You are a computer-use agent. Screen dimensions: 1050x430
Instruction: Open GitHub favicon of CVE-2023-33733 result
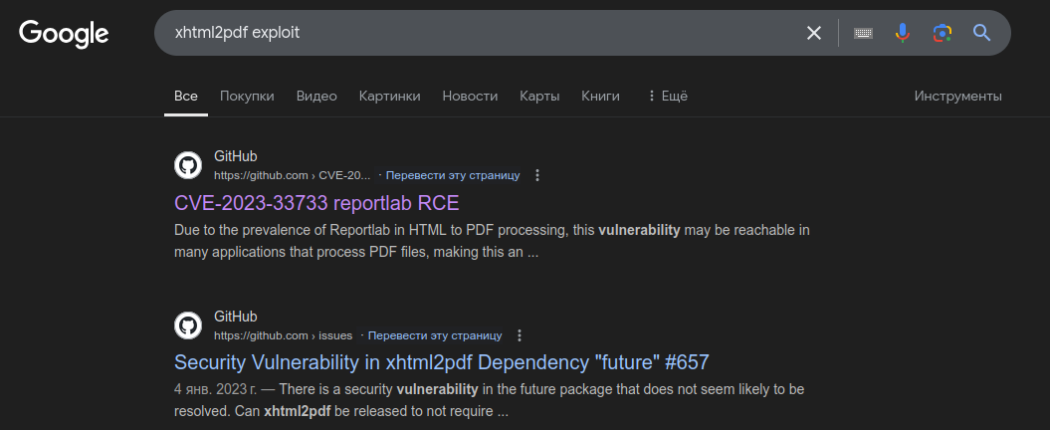click(x=188, y=165)
